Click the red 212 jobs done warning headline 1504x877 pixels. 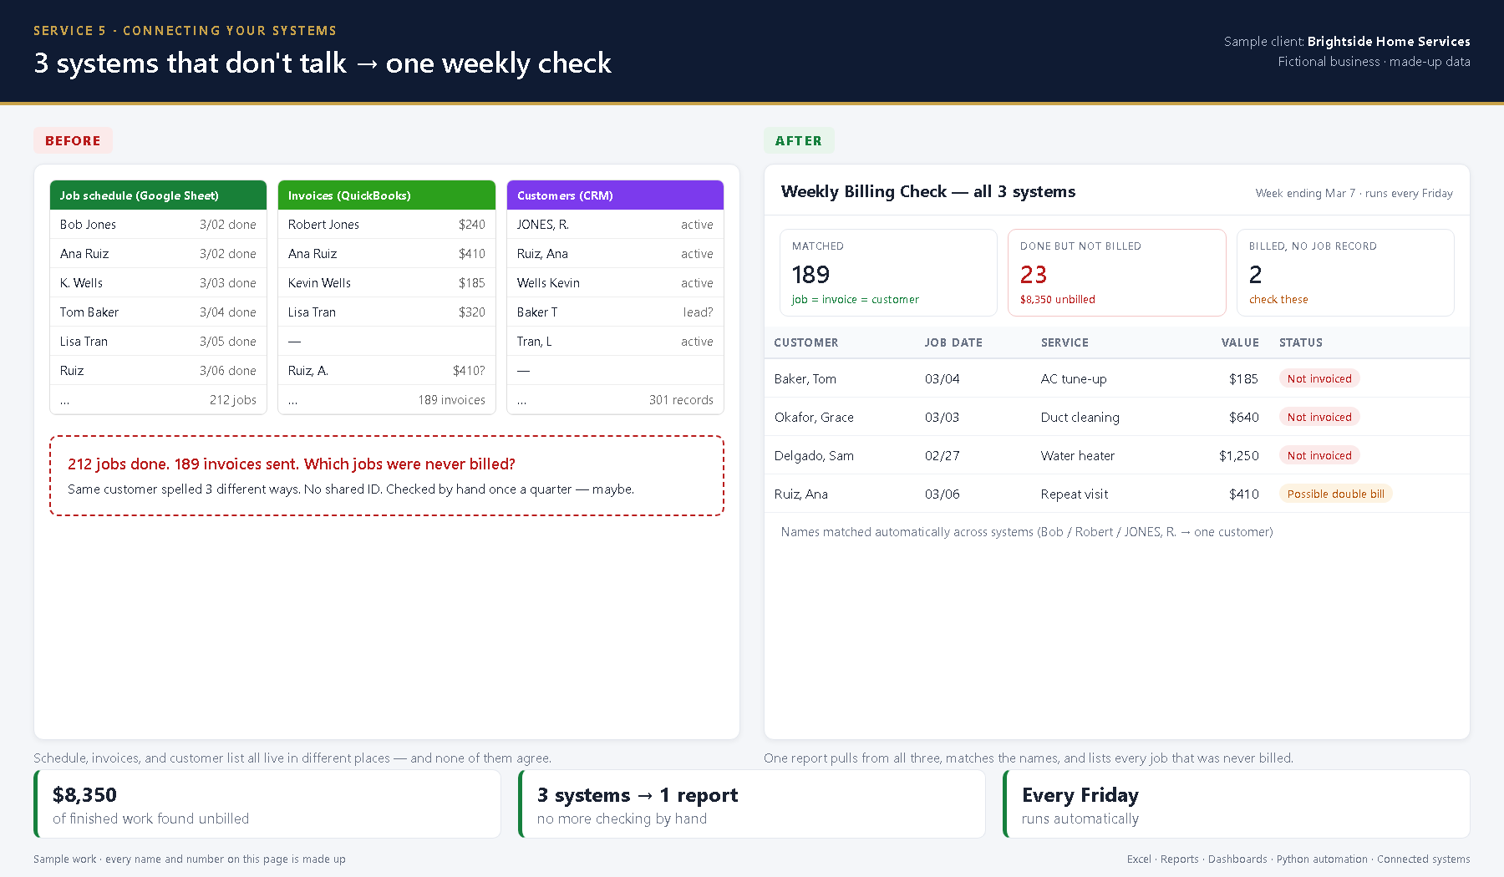click(292, 464)
